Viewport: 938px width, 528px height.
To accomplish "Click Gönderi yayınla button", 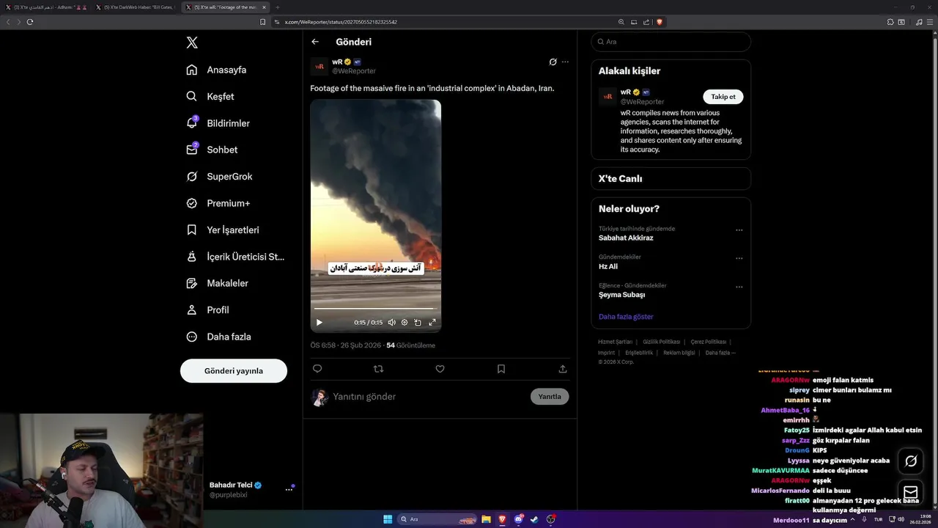I will (234, 371).
